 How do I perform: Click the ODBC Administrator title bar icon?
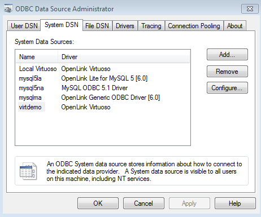point(8,8)
